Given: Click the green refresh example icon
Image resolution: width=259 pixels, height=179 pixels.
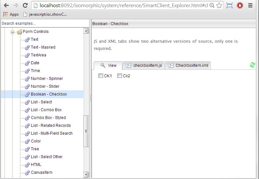Looking at the screenshot, I should point(252,65).
